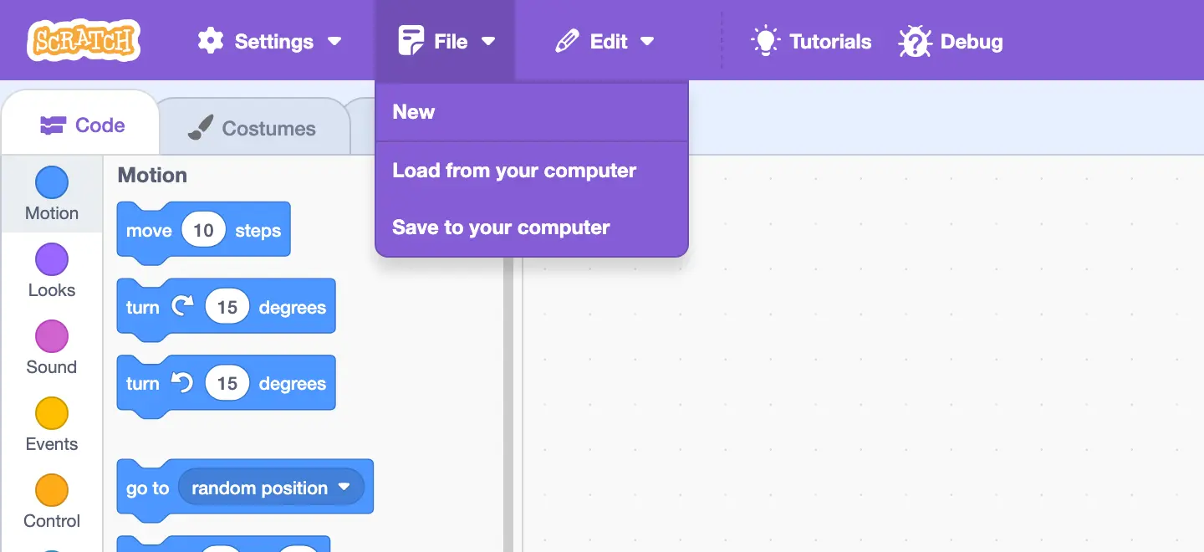The height and width of the screenshot is (552, 1204).
Task: Click the Debug bug icon
Action: 915,41
